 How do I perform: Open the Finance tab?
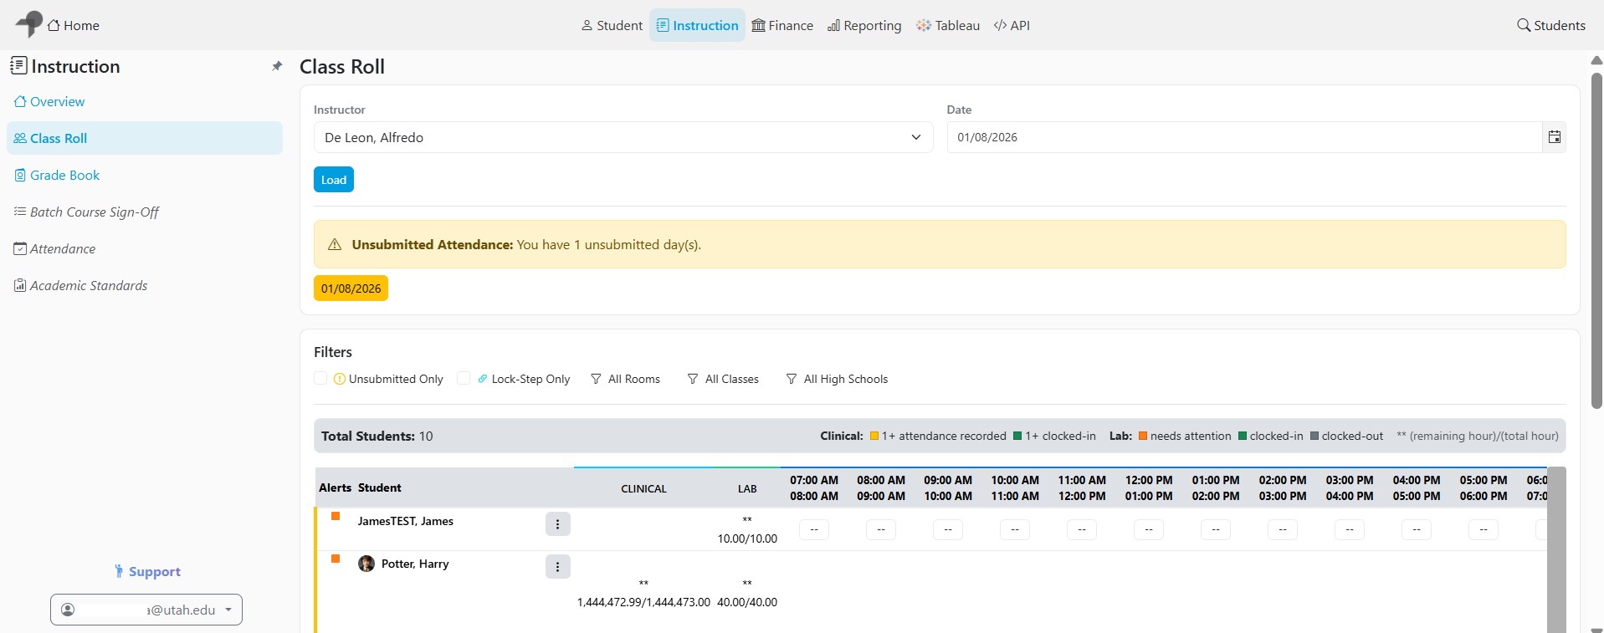pos(782,25)
